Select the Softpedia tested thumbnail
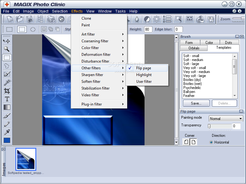 (26, 159)
